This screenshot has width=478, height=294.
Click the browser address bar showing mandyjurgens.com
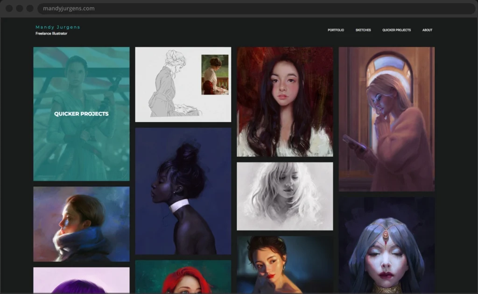coord(233,8)
